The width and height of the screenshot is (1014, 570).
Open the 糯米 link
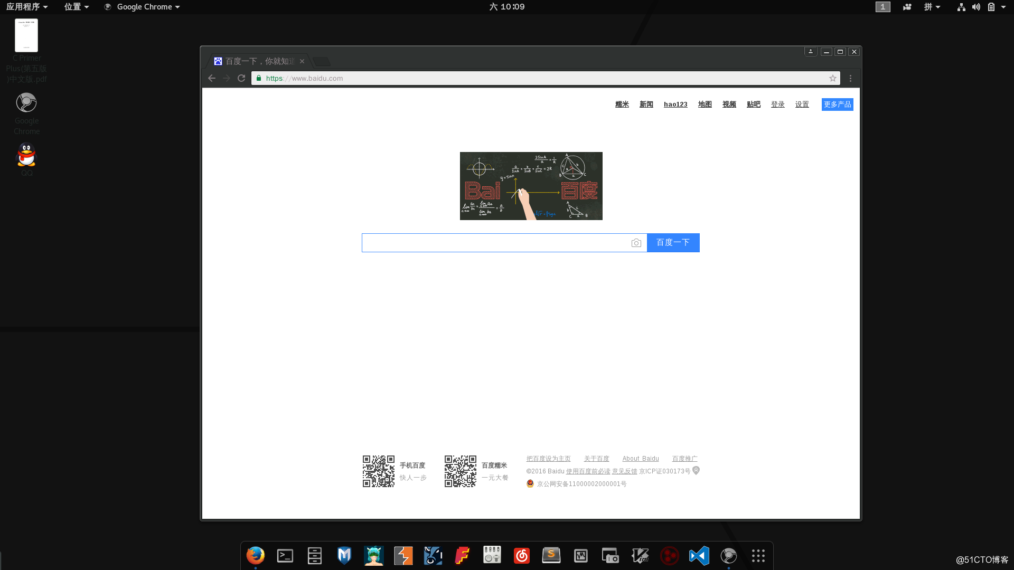[x=622, y=104]
